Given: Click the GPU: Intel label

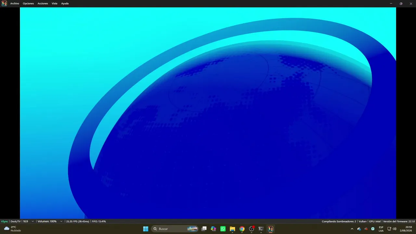Looking at the screenshot, I should pyautogui.click(x=375, y=221).
